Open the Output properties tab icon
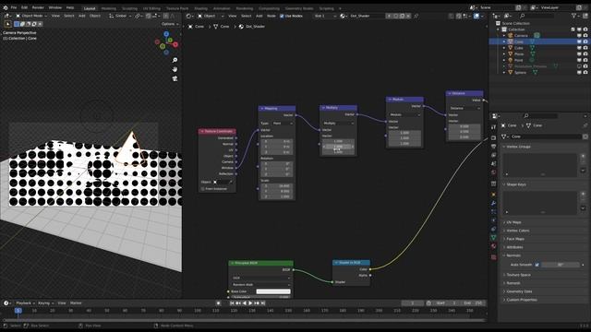 [494, 147]
